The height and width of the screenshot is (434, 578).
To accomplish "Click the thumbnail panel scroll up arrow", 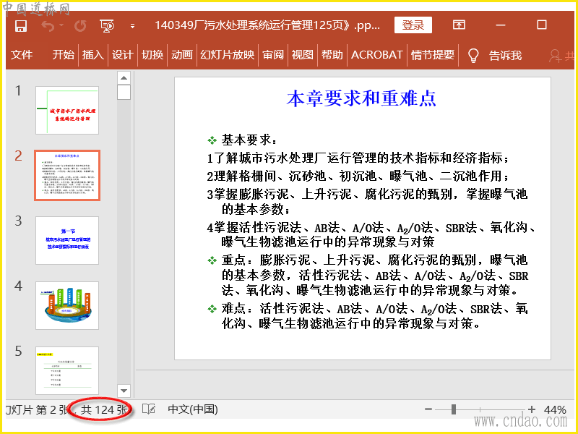I will pyautogui.click(x=124, y=78).
